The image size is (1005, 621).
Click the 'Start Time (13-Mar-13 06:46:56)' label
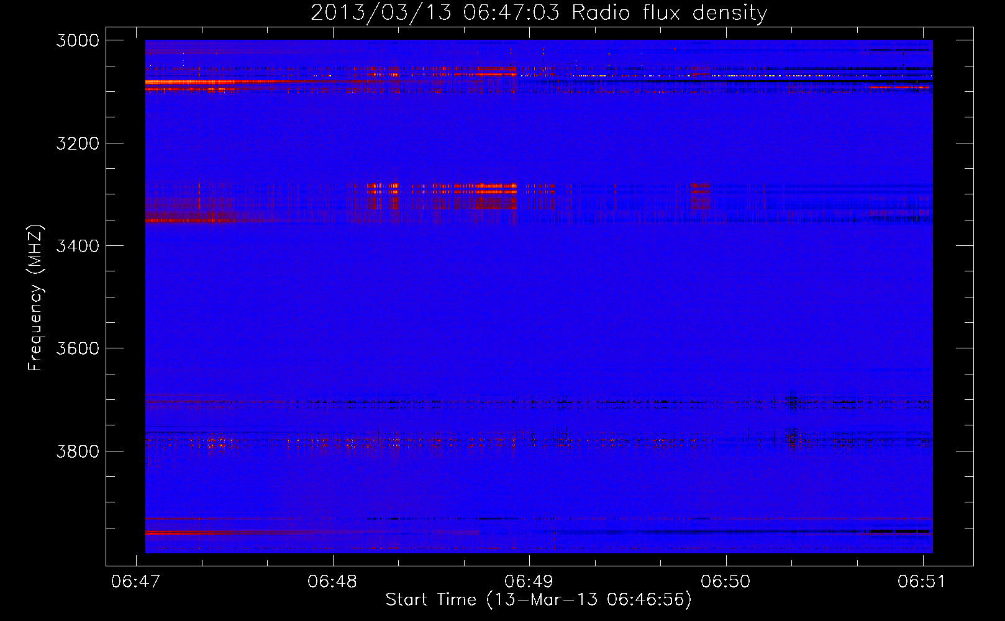[x=539, y=600]
